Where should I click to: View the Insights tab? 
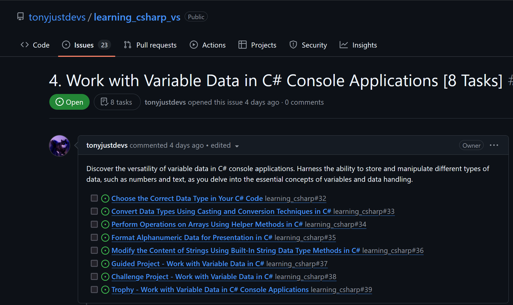tap(358, 45)
